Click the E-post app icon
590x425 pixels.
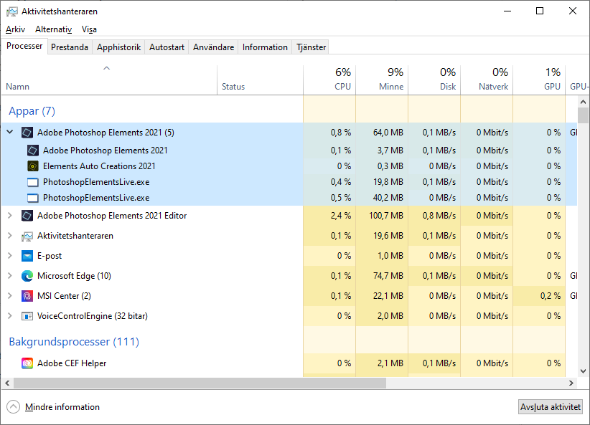click(27, 255)
